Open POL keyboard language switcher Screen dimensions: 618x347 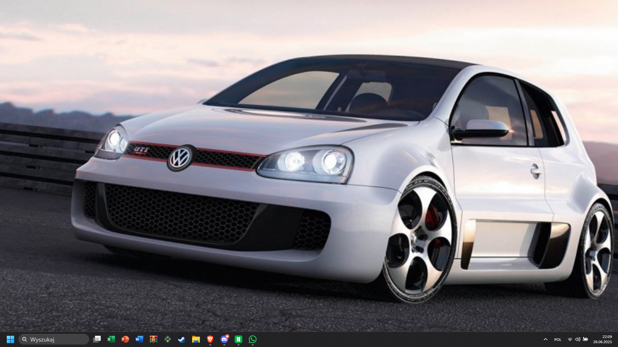[x=558, y=340]
